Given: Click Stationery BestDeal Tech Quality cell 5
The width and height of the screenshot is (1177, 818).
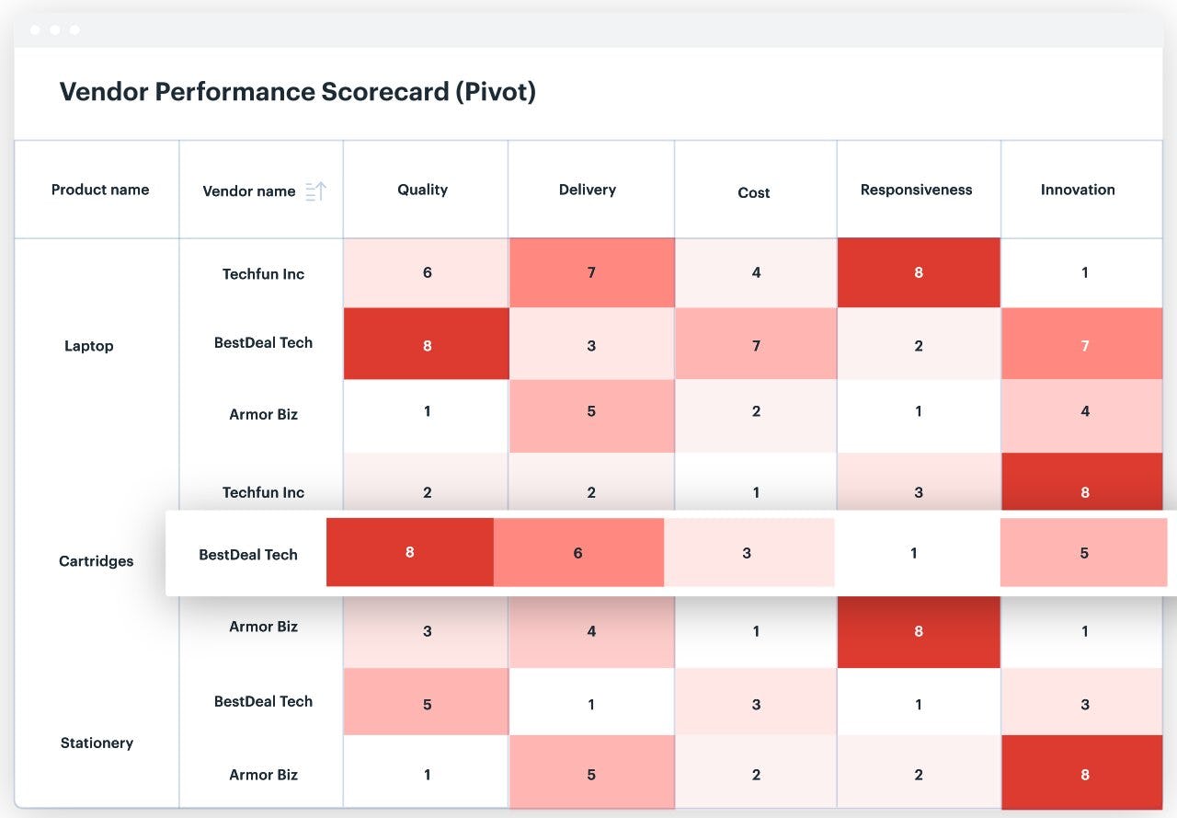Looking at the screenshot, I should pyautogui.click(x=427, y=704).
